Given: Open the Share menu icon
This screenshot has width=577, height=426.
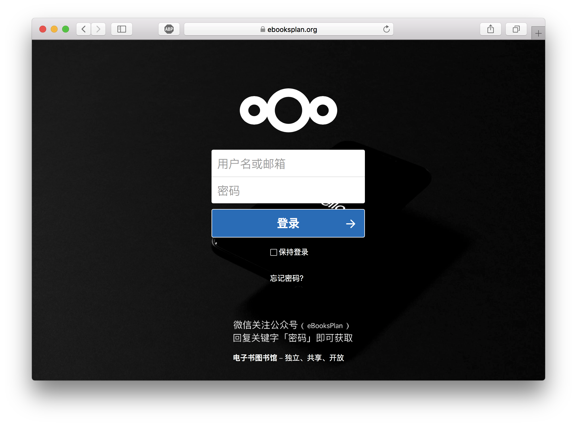Looking at the screenshot, I should point(490,29).
